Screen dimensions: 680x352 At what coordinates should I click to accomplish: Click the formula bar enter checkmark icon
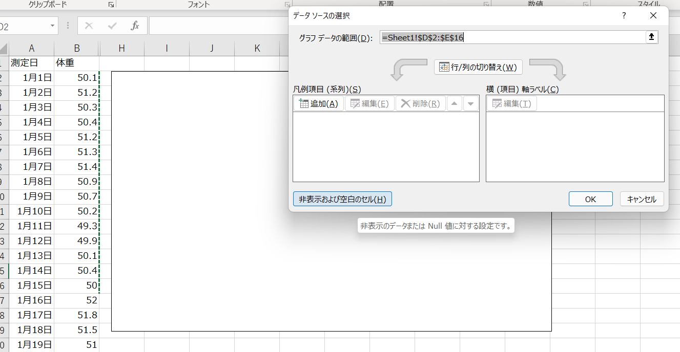[112, 26]
